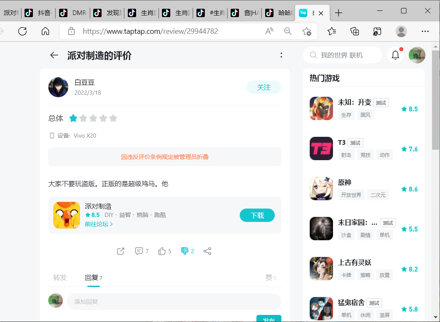Toggle follow with the 关注 button
440x322 pixels.
coord(264,87)
